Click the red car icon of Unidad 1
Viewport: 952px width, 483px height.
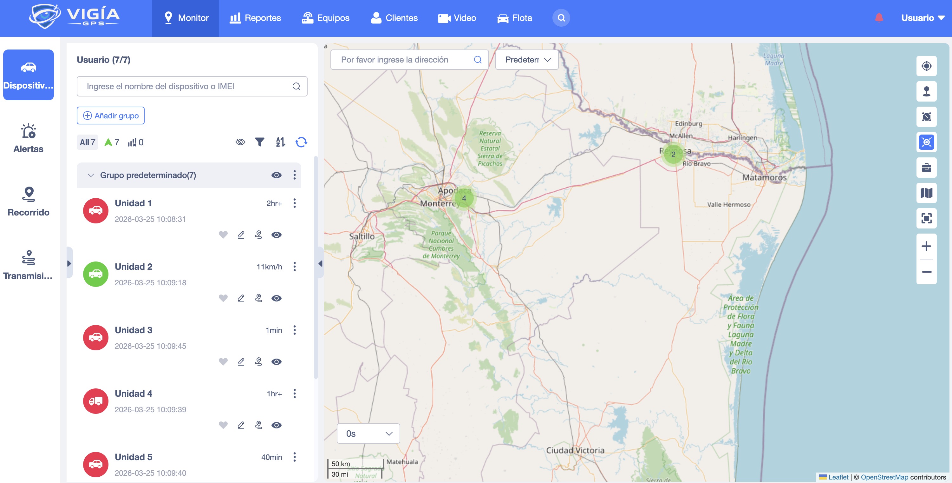click(x=96, y=210)
